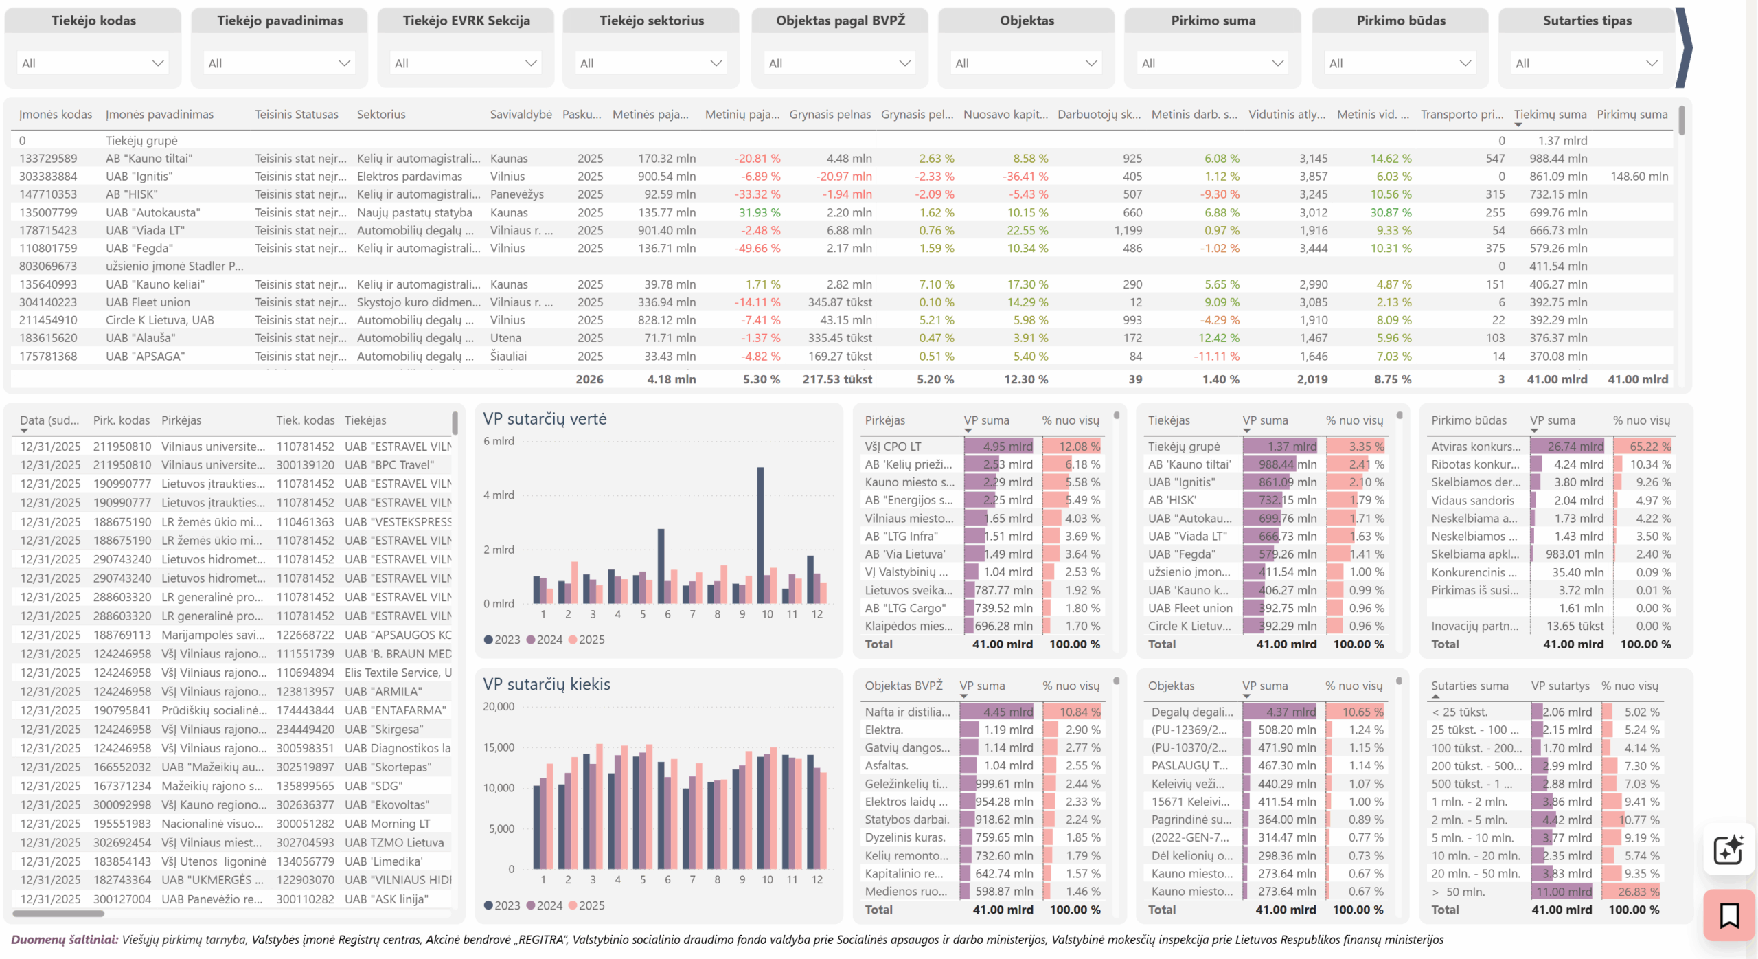Click horizontal scrollbar of contracts table
The image size is (1758, 959).
point(58,914)
